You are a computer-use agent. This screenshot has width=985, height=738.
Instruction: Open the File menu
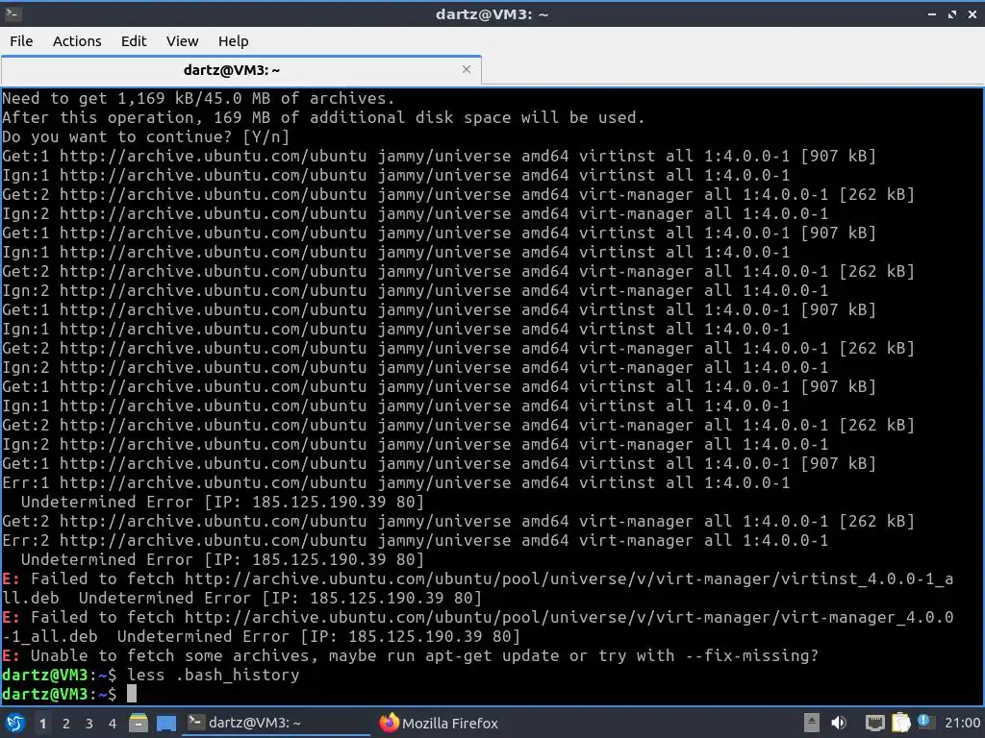(21, 40)
